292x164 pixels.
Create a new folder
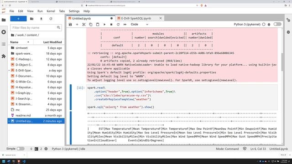31,19
